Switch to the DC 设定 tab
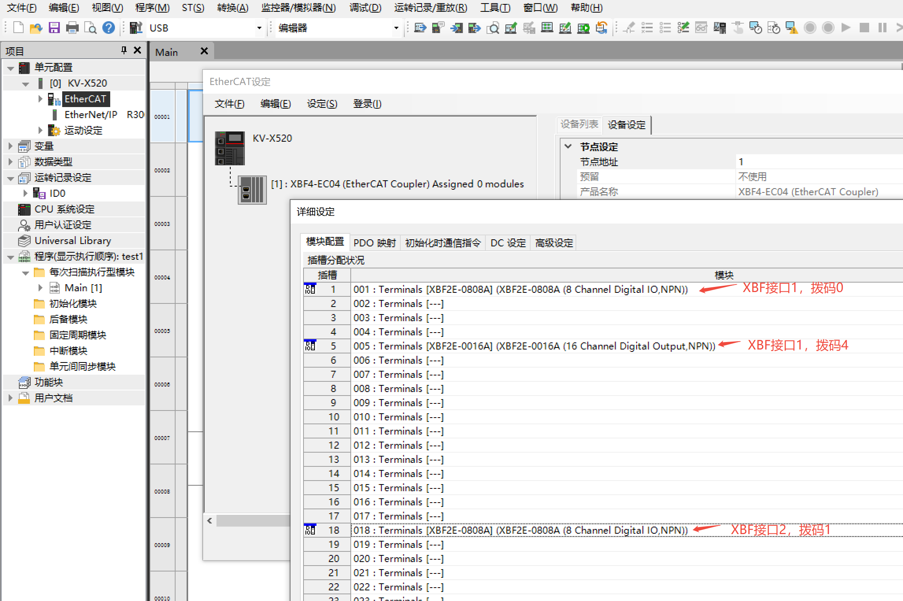This screenshot has width=903, height=601. [508, 243]
